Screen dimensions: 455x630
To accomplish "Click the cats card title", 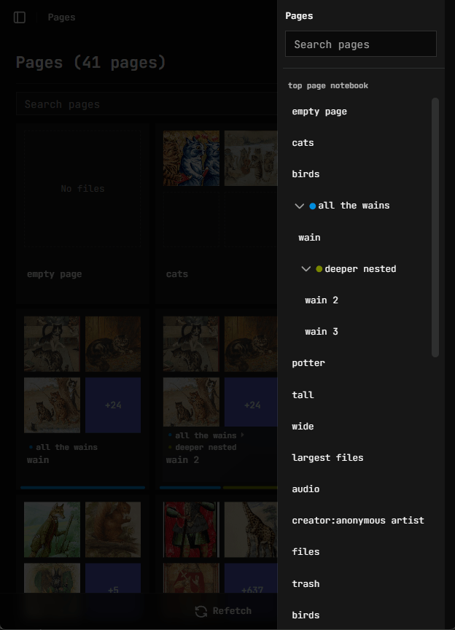I will [177, 274].
